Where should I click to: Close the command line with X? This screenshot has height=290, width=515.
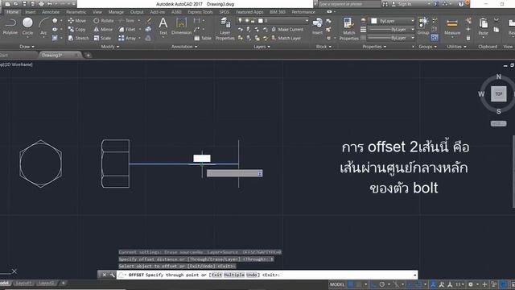104,275
